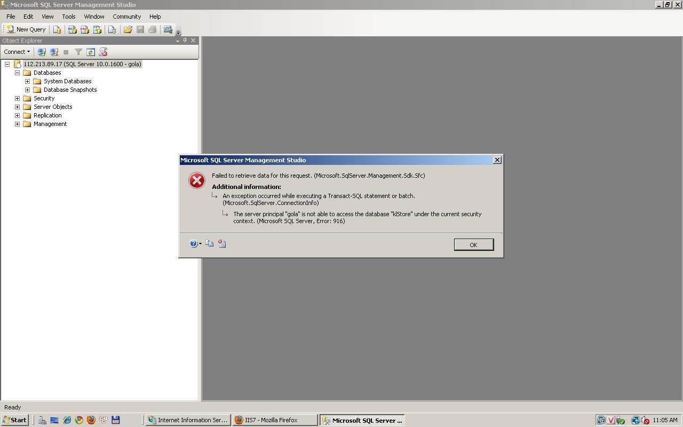Toggle Object Explorer auto-hide pin
Viewport: 683px width, 427px height.
click(185, 41)
